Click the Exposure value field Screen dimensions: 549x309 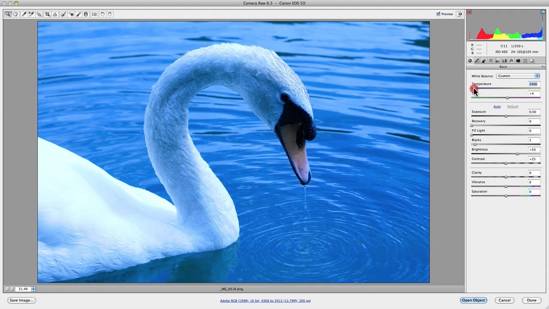pyautogui.click(x=534, y=112)
